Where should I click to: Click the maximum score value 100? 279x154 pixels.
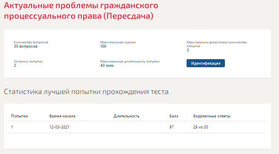(103, 46)
